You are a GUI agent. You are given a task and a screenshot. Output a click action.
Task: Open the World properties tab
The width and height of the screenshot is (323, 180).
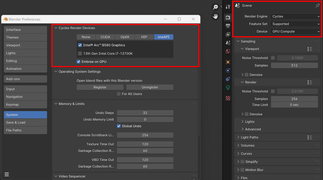tap(228, 51)
